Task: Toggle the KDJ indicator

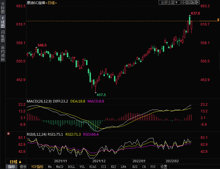Action: pos(113,167)
